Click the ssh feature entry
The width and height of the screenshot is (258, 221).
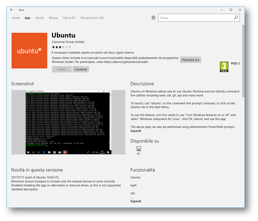tap(133, 193)
